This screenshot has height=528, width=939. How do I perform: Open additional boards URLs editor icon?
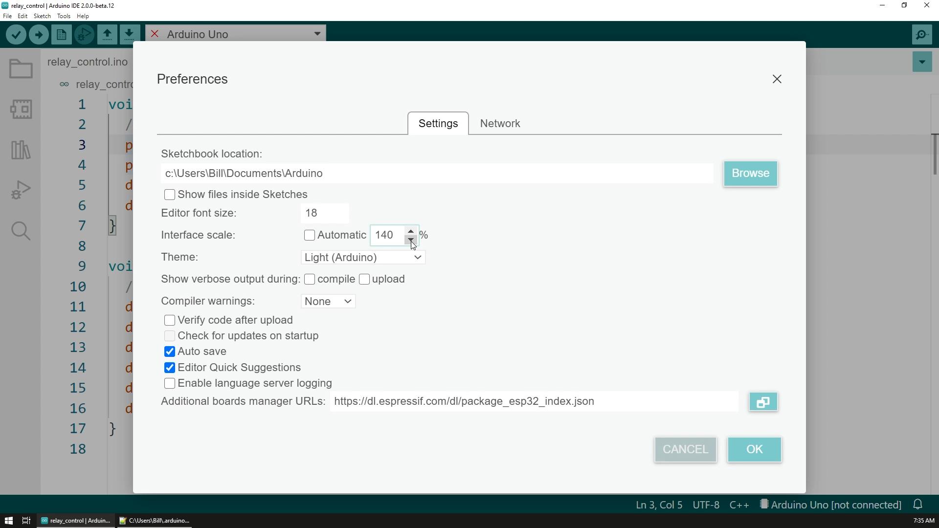(763, 402)
